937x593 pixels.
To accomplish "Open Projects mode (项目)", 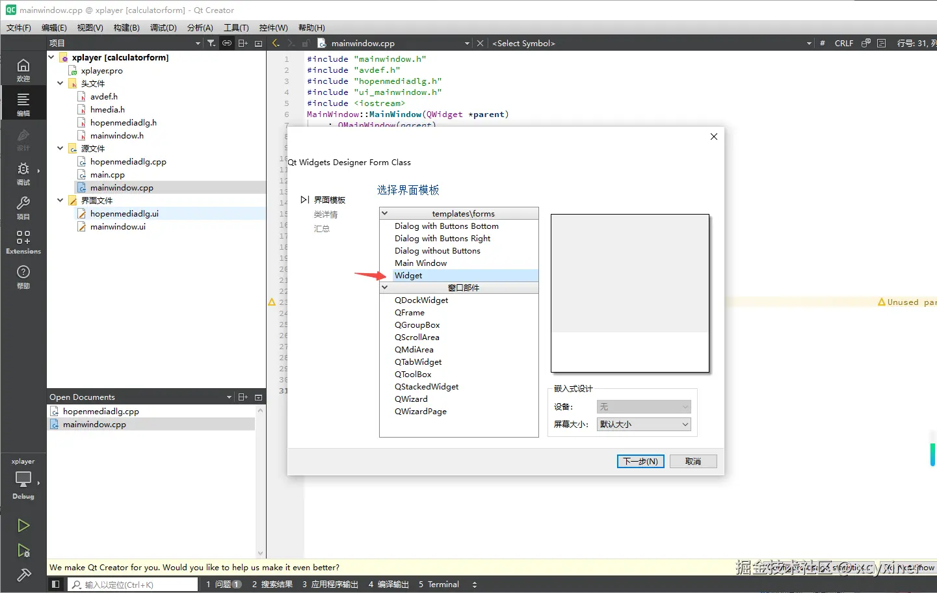I will tap(23, 208).
